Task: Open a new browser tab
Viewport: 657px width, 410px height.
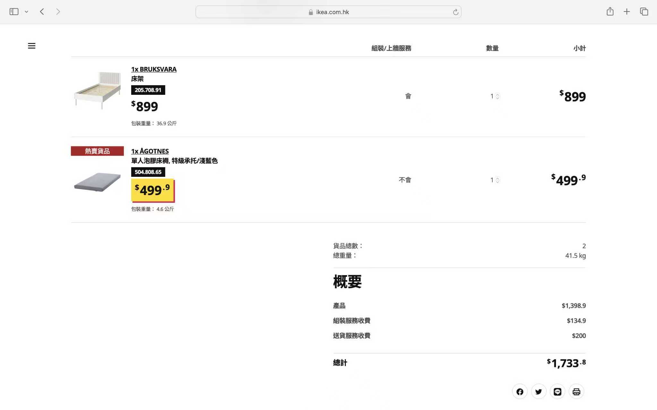Action: [627, 12]
